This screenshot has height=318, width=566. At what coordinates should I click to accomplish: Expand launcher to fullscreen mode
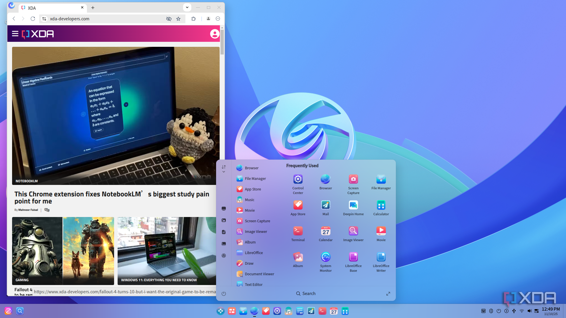tap(388, 294)
